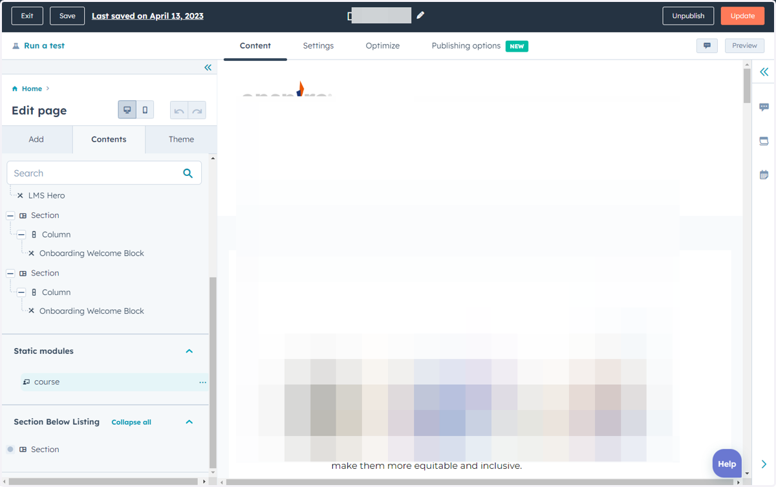Click the NEW badge beside Publishing options
Image resolution: width=776 pixels, height=487 pixels.
[517, 46]
